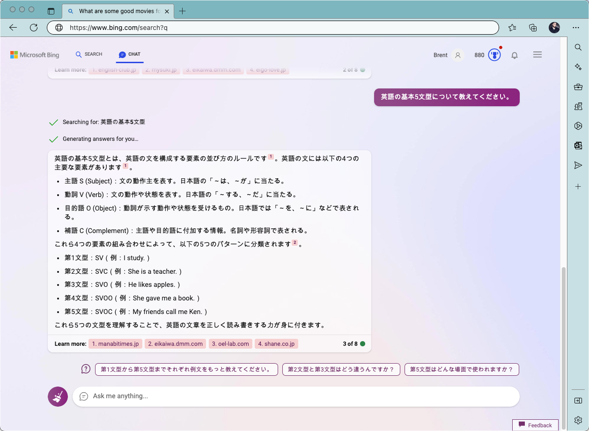Switch to the SEARCH tab
Viewport: 589px width, 431px height.
pyautogui.click(x=89, y=54)
